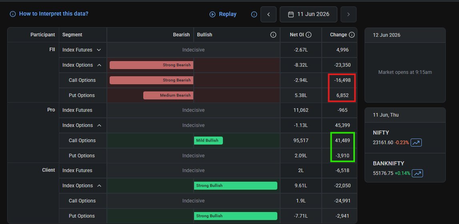Click FII Call Options Strong Bearish bar

click(151, 80)
